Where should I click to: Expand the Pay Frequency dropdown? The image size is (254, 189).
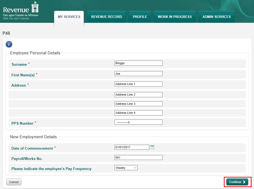126,168
